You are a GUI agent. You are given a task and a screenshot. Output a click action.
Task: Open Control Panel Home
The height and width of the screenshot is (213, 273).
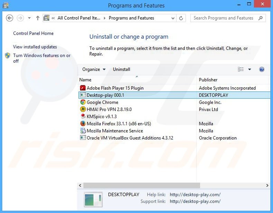coord(34,33)
